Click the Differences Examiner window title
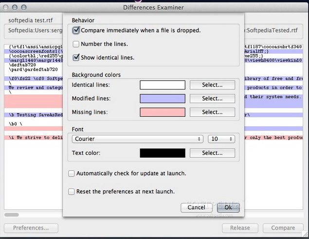 [x=153, y=7]
